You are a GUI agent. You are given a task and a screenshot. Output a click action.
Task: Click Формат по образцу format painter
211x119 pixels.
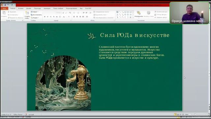[15, 18]
